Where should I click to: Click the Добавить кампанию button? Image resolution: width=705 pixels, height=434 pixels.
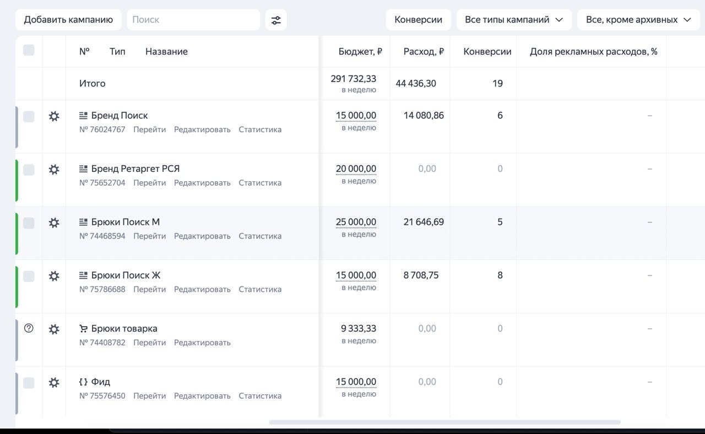coord(68,20)
